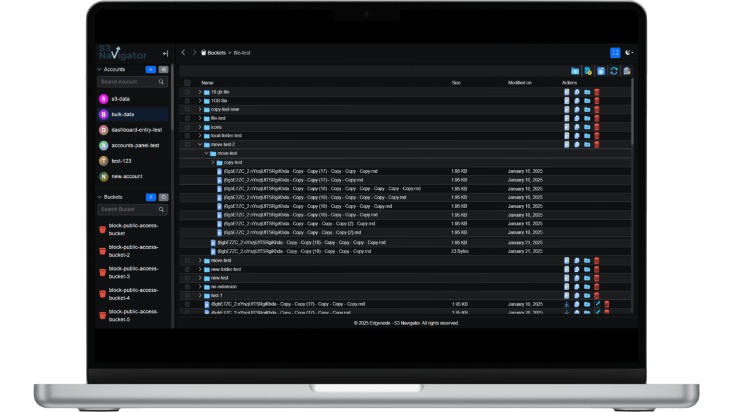
Task: Check the no extension row checkbox
Action: coord(187,287)
